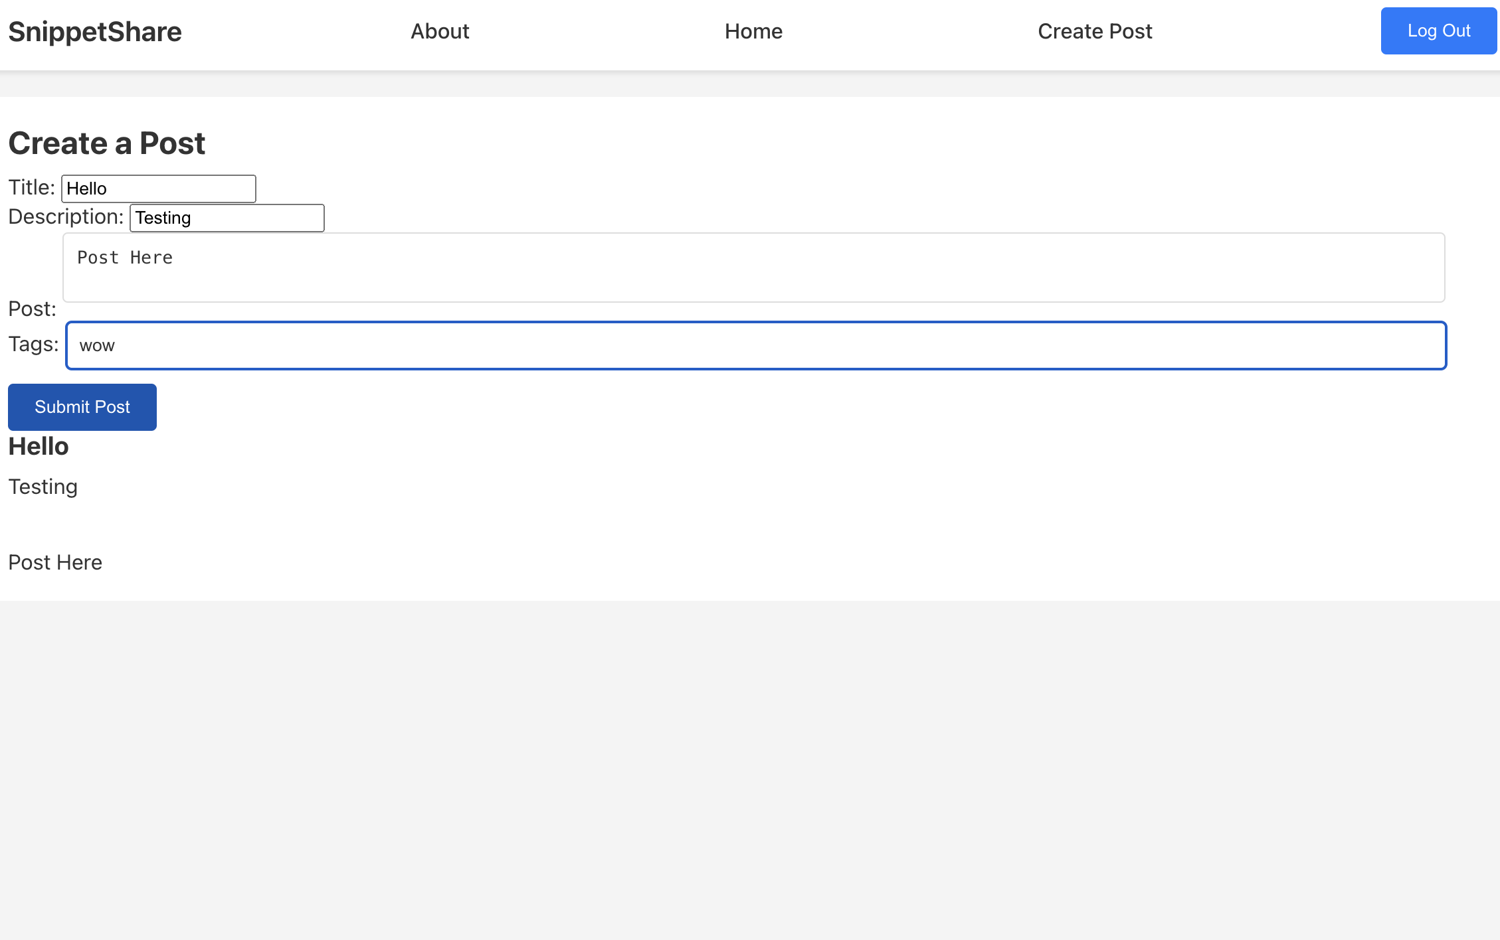Click the Post: label
This screenshot has width=1500, height=940.
(x=32, y=309)
